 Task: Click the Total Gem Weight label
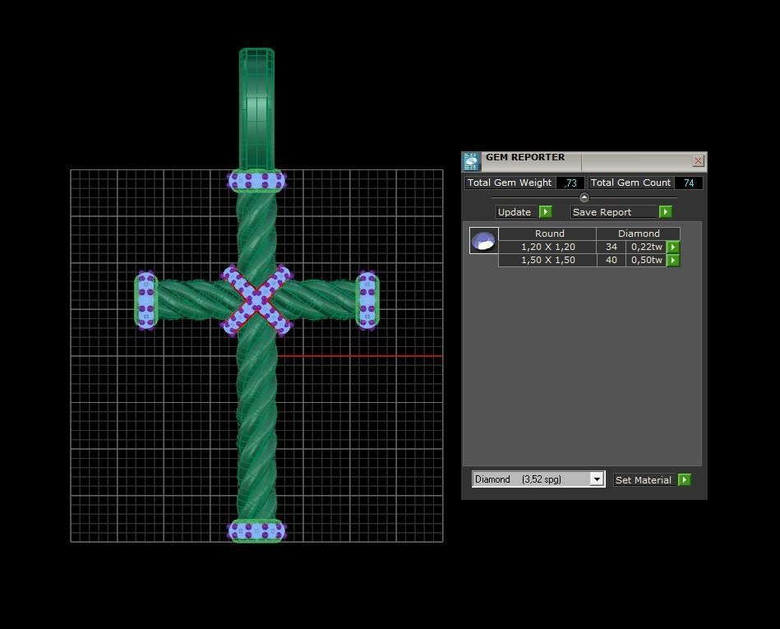(x=510, y=183)
